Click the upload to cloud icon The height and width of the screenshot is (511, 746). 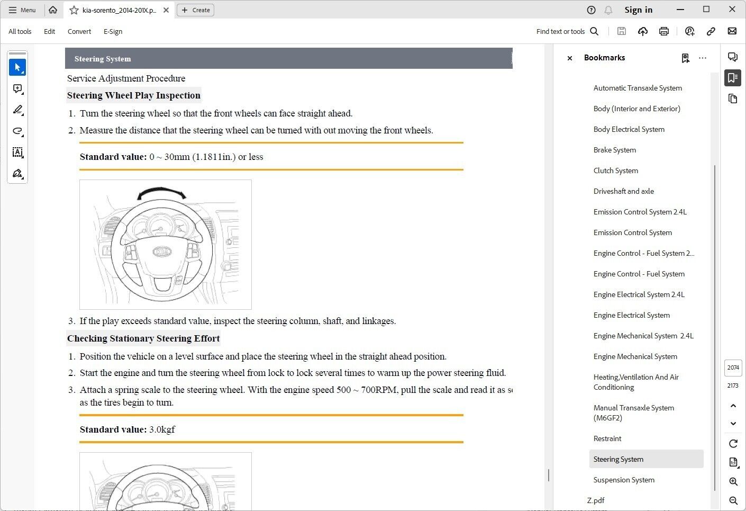coord(643,31)
